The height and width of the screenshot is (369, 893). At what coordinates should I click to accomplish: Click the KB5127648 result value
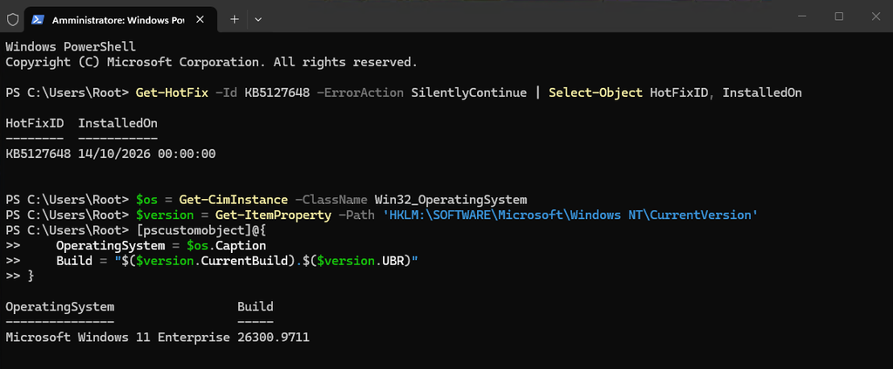[x=38, y=154]
